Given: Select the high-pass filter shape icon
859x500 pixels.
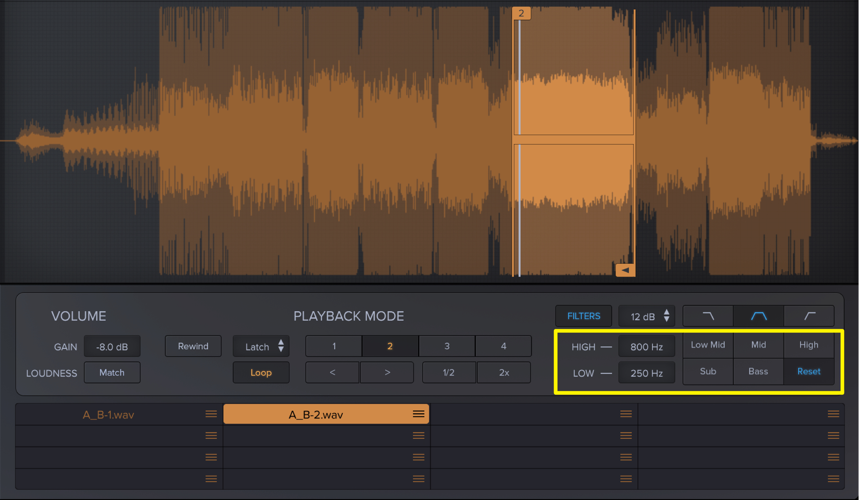Looking at the screenshot, I should [x=809, y=316].
